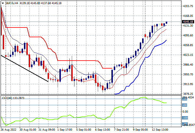The height and width of the screenshot is (133, 195).
Task: Select the CCI 0.00 level label
Action: [185, 112]
